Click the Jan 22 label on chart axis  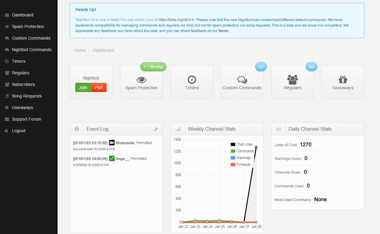183,226
